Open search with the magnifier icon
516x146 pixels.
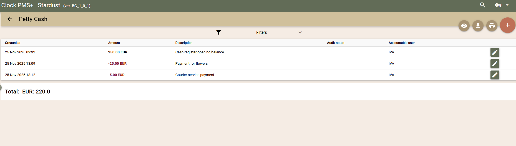(483, 5)
